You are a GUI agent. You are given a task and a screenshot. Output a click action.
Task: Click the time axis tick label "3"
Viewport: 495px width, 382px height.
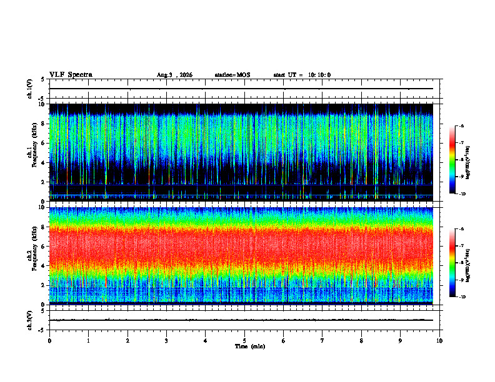pyautogui.click(x=166, y=341)
